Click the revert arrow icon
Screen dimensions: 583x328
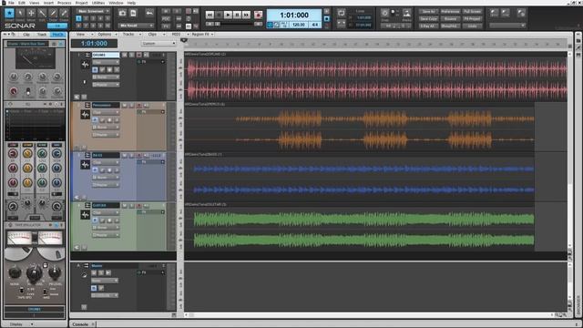click(149, 13)
